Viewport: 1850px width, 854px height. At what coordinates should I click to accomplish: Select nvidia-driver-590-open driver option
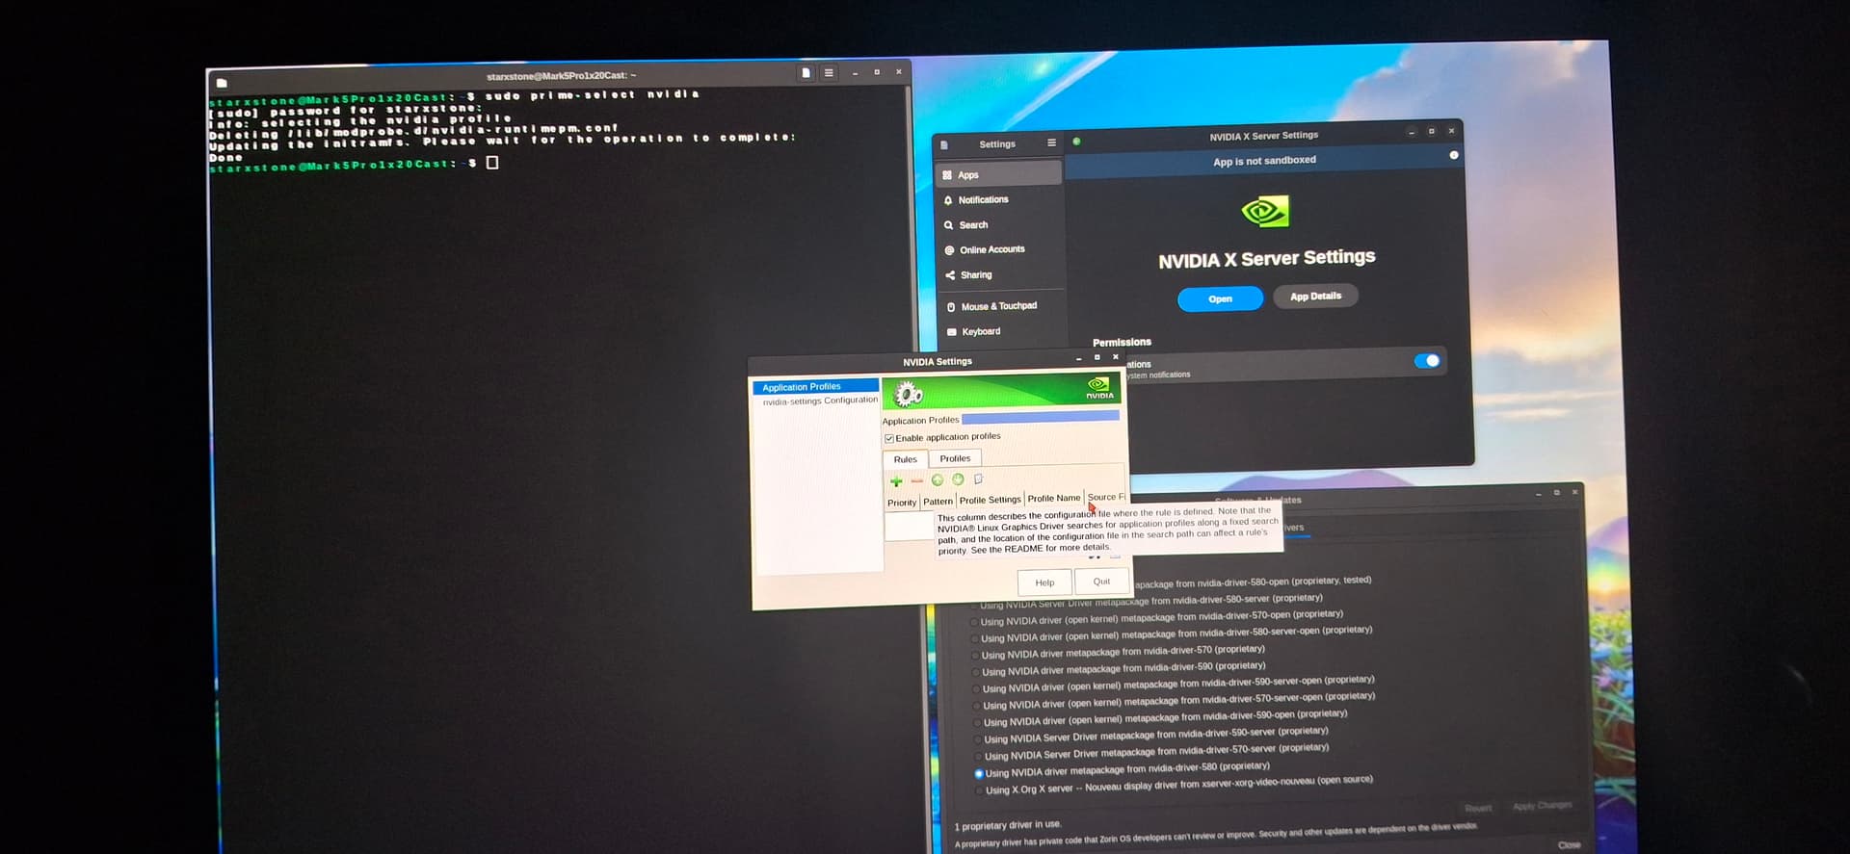pyautogui.click(x=977, y=723)
